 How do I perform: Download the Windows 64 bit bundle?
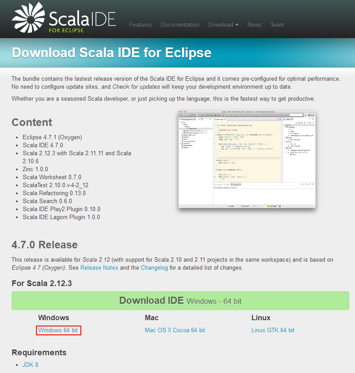coord(58,330)
